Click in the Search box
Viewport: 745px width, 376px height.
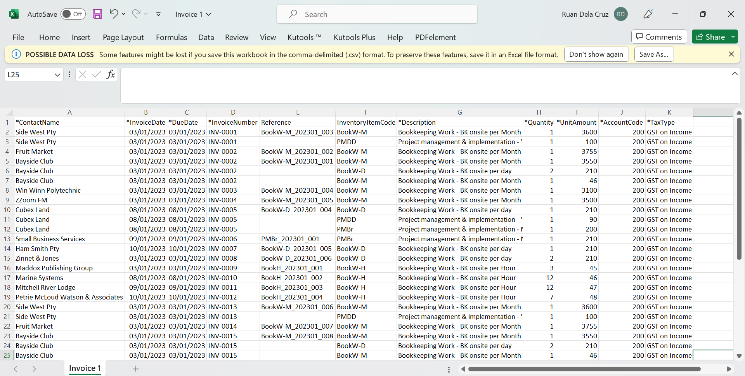coord(377,14)
